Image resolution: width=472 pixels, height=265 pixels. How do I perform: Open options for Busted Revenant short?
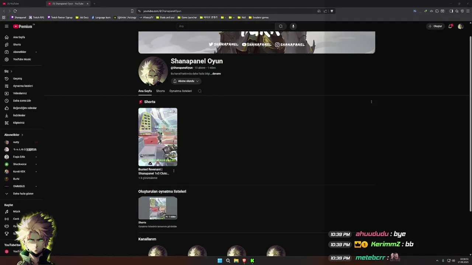point(174,171)
